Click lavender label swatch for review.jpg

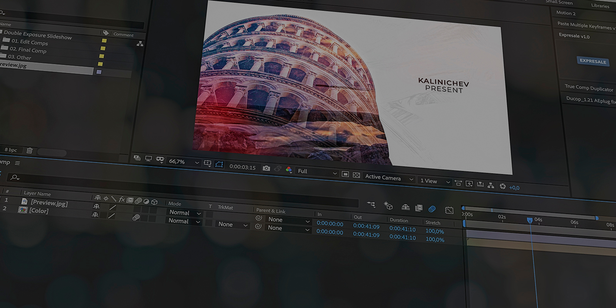point(99,72)
